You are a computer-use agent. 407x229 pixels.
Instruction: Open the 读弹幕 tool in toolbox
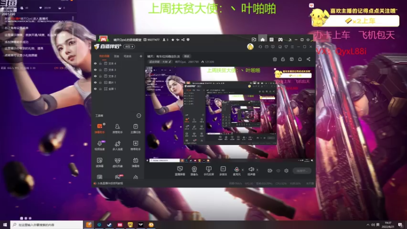click(x=100, y=162)
